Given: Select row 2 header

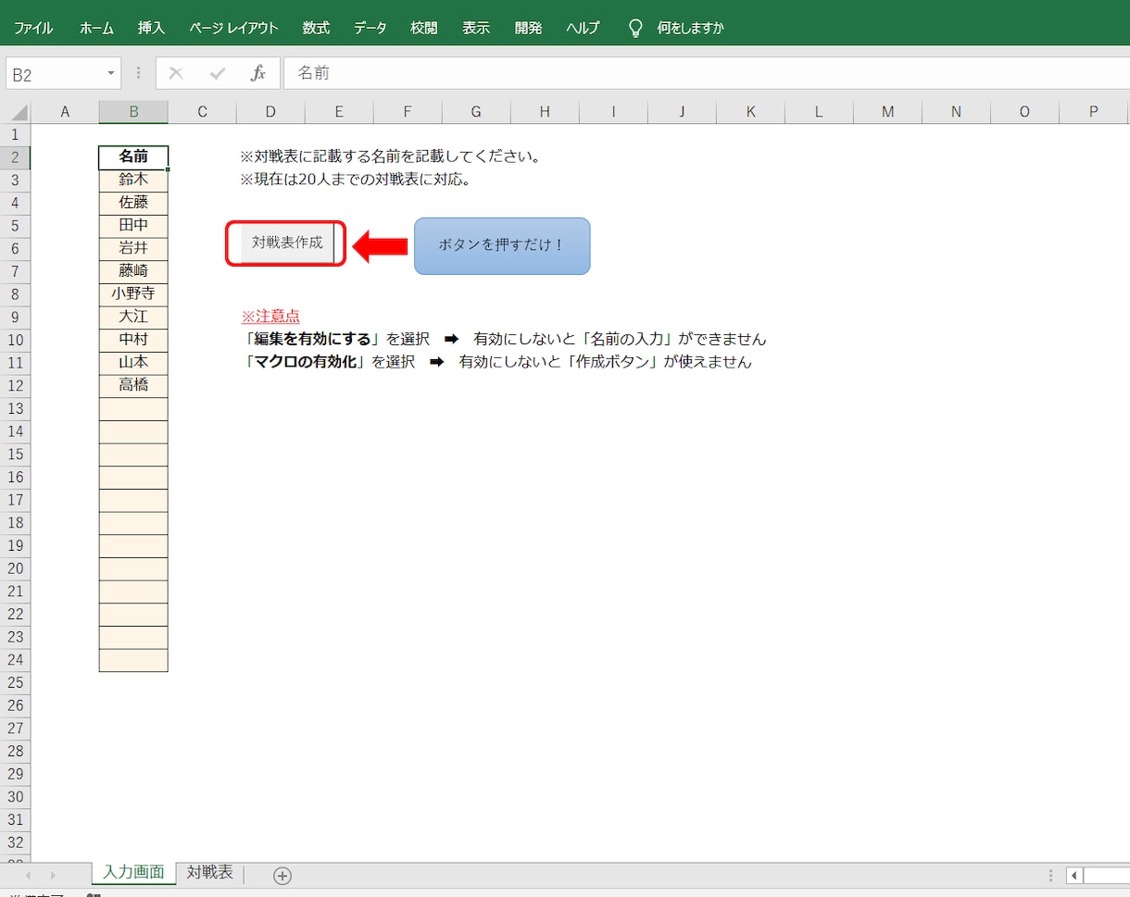Looking at the screenshot, I should click(15, 157).
